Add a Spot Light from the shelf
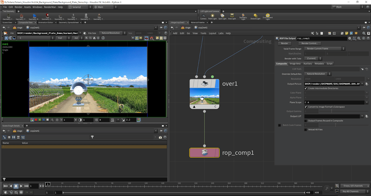Viewport: 371px width, 196px height. (222, 17)
